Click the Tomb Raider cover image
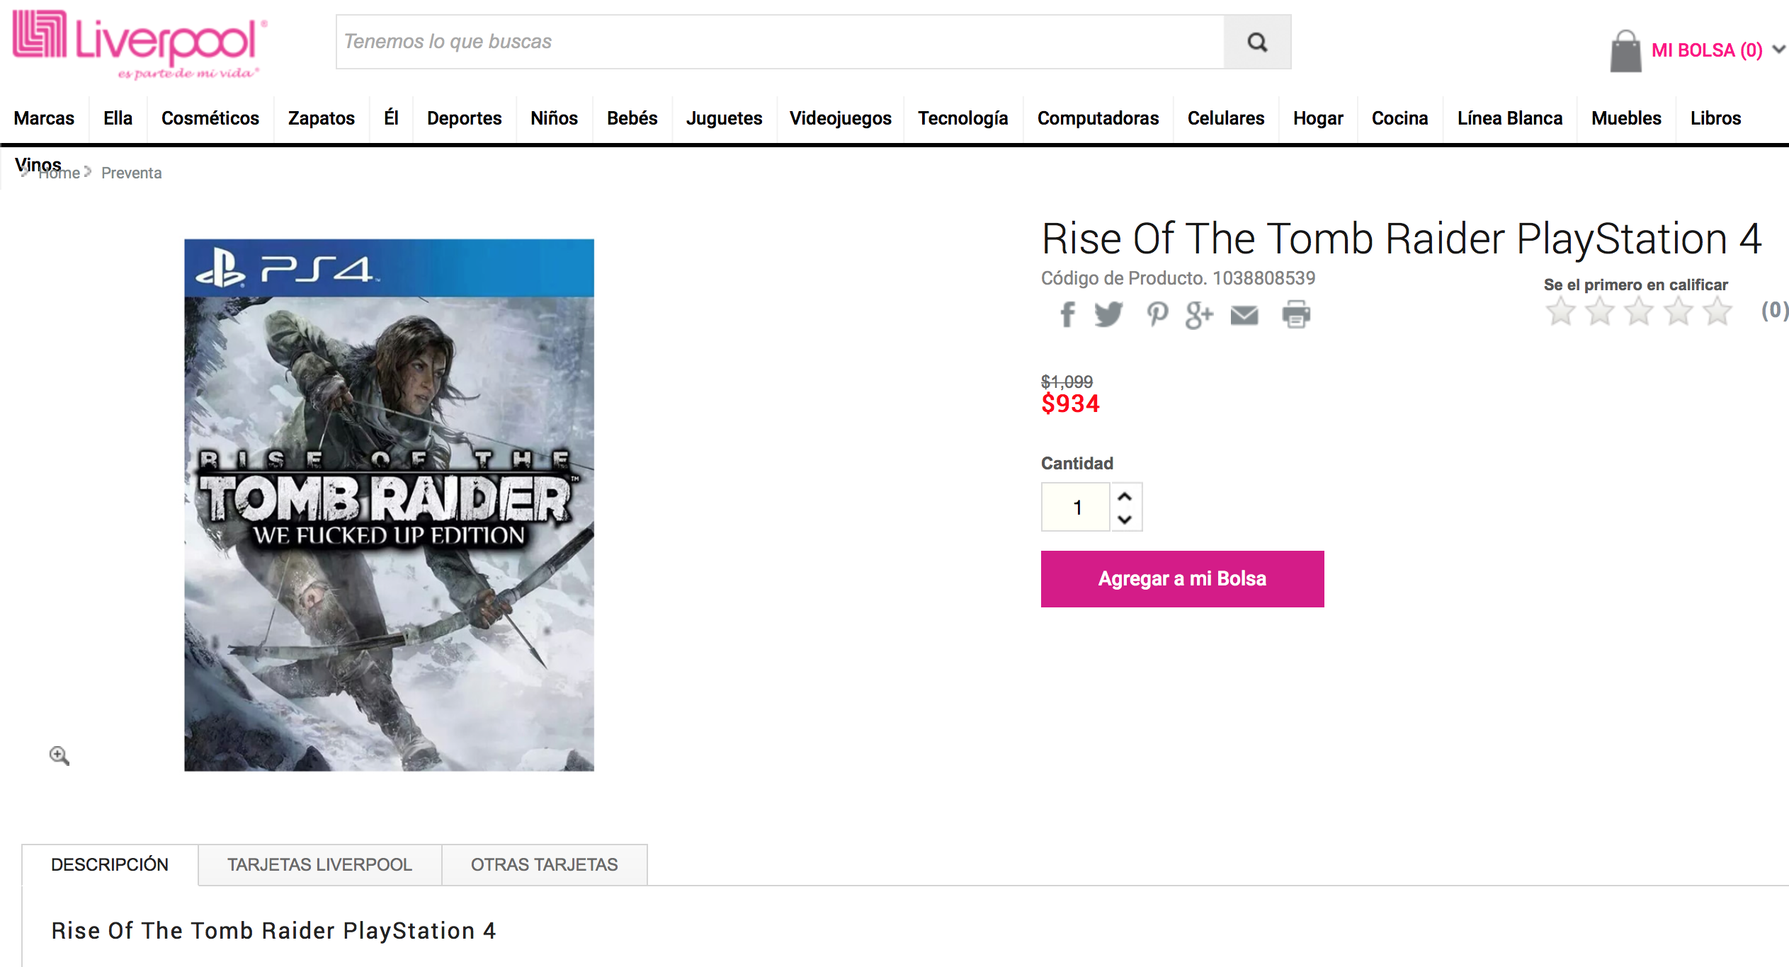Image resolution: width=1789 pixels, height=967 pixels. pos(389,505)
